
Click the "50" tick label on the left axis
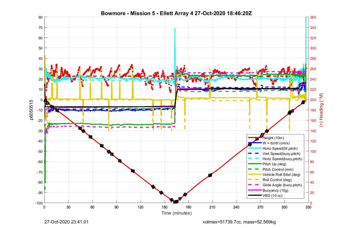click(40, 48)
